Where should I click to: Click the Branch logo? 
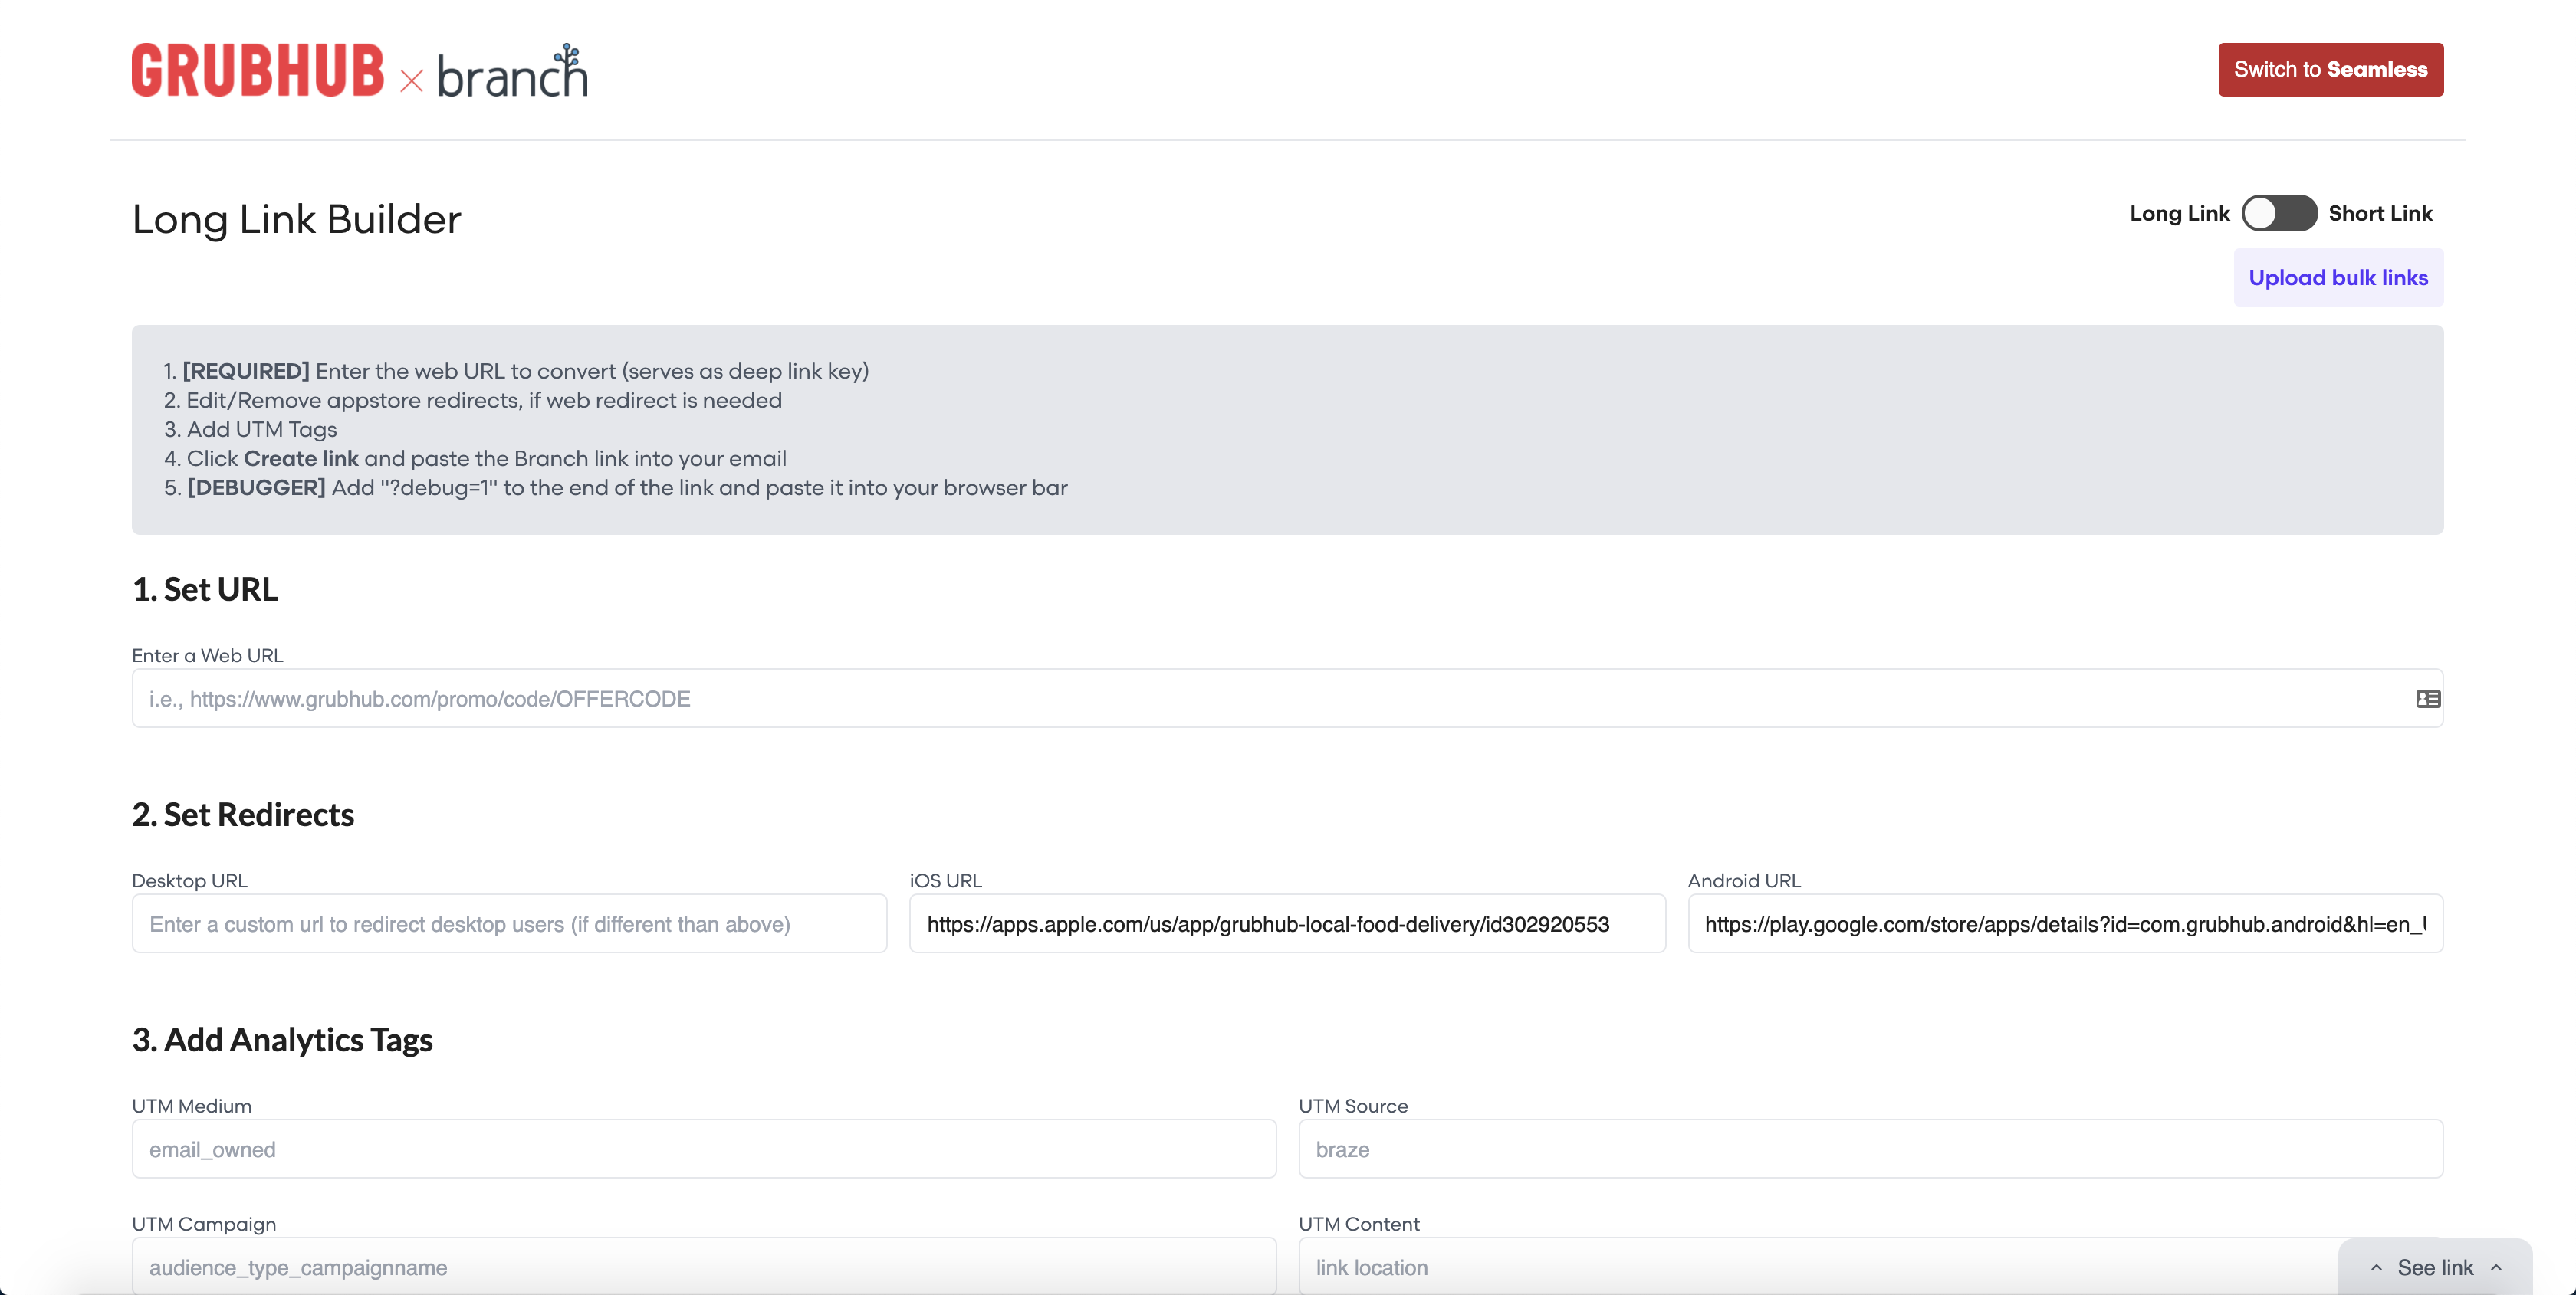[512, 71]
